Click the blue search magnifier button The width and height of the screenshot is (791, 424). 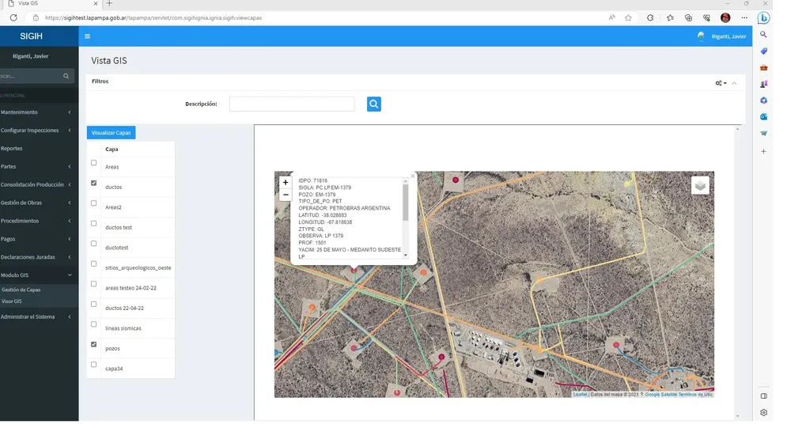click(374, 104)
